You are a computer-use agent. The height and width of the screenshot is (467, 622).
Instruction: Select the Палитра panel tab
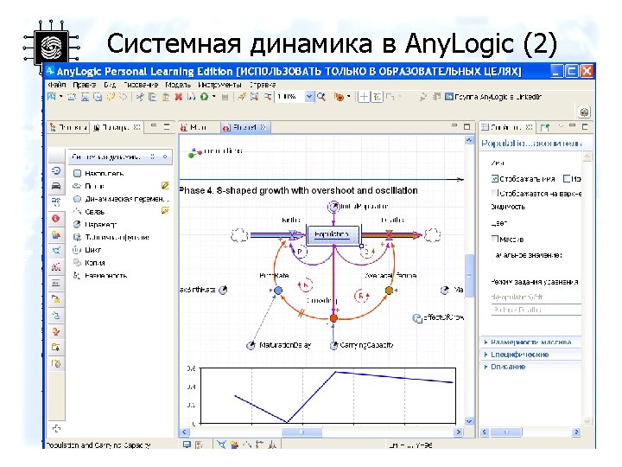(x=117, y=127)
